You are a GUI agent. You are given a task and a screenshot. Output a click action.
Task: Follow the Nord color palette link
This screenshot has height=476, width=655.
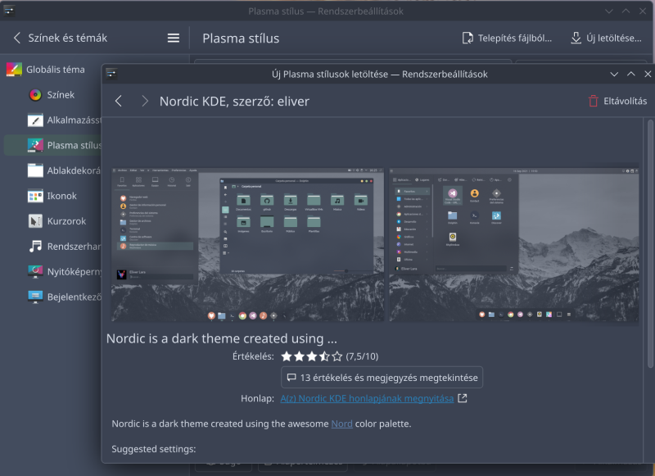(341, 424)
